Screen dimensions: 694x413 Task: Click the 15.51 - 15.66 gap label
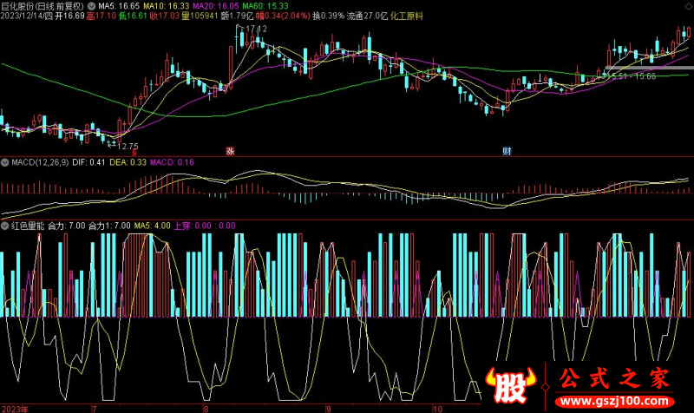tap(633, 76)
